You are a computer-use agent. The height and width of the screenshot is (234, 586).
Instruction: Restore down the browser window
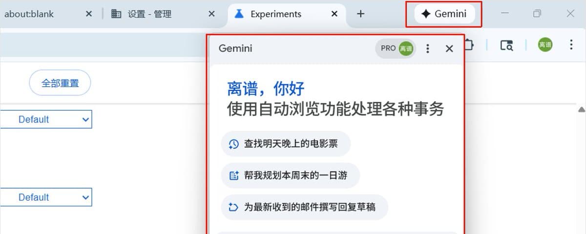[537, 14]
